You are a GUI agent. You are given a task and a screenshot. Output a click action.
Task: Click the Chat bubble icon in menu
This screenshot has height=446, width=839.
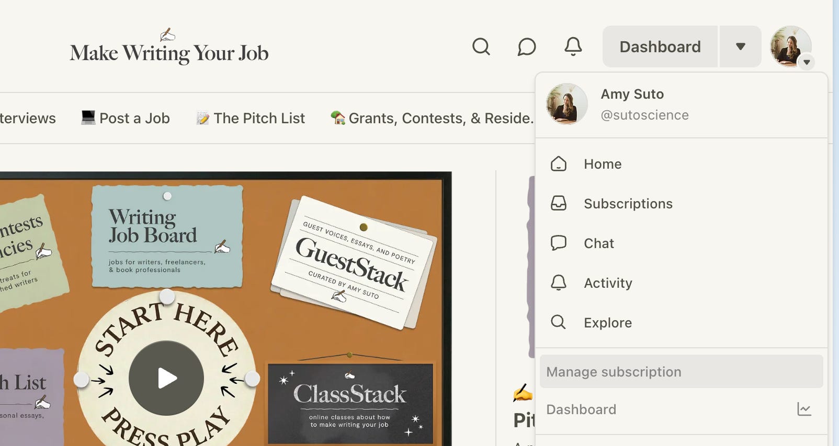(x=559, y=243)
